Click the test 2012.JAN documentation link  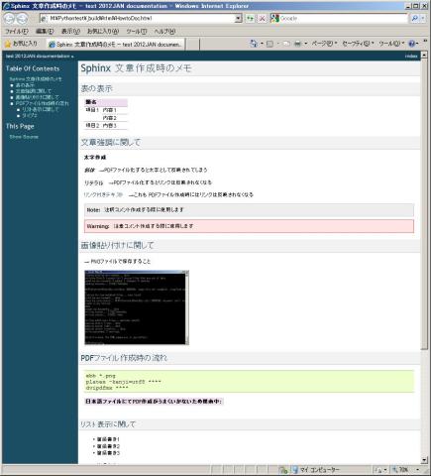click(x=38, y=57)
